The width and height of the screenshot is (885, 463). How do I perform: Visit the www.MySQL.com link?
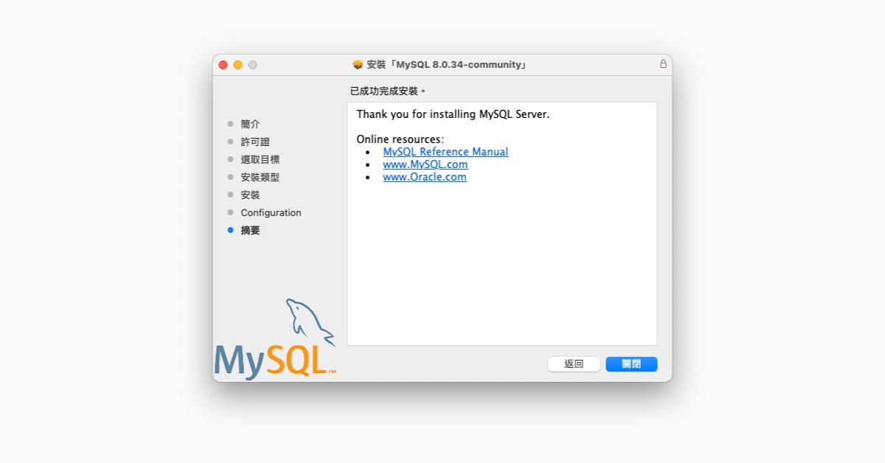426,164
